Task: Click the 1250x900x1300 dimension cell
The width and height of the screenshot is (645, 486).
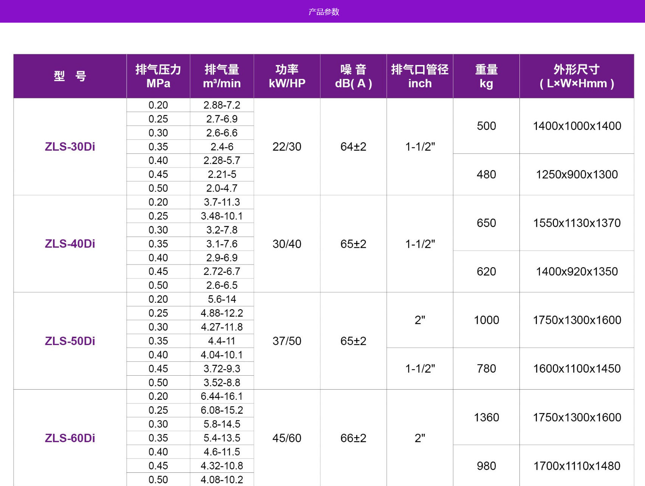Action: (x=577, y=175)
